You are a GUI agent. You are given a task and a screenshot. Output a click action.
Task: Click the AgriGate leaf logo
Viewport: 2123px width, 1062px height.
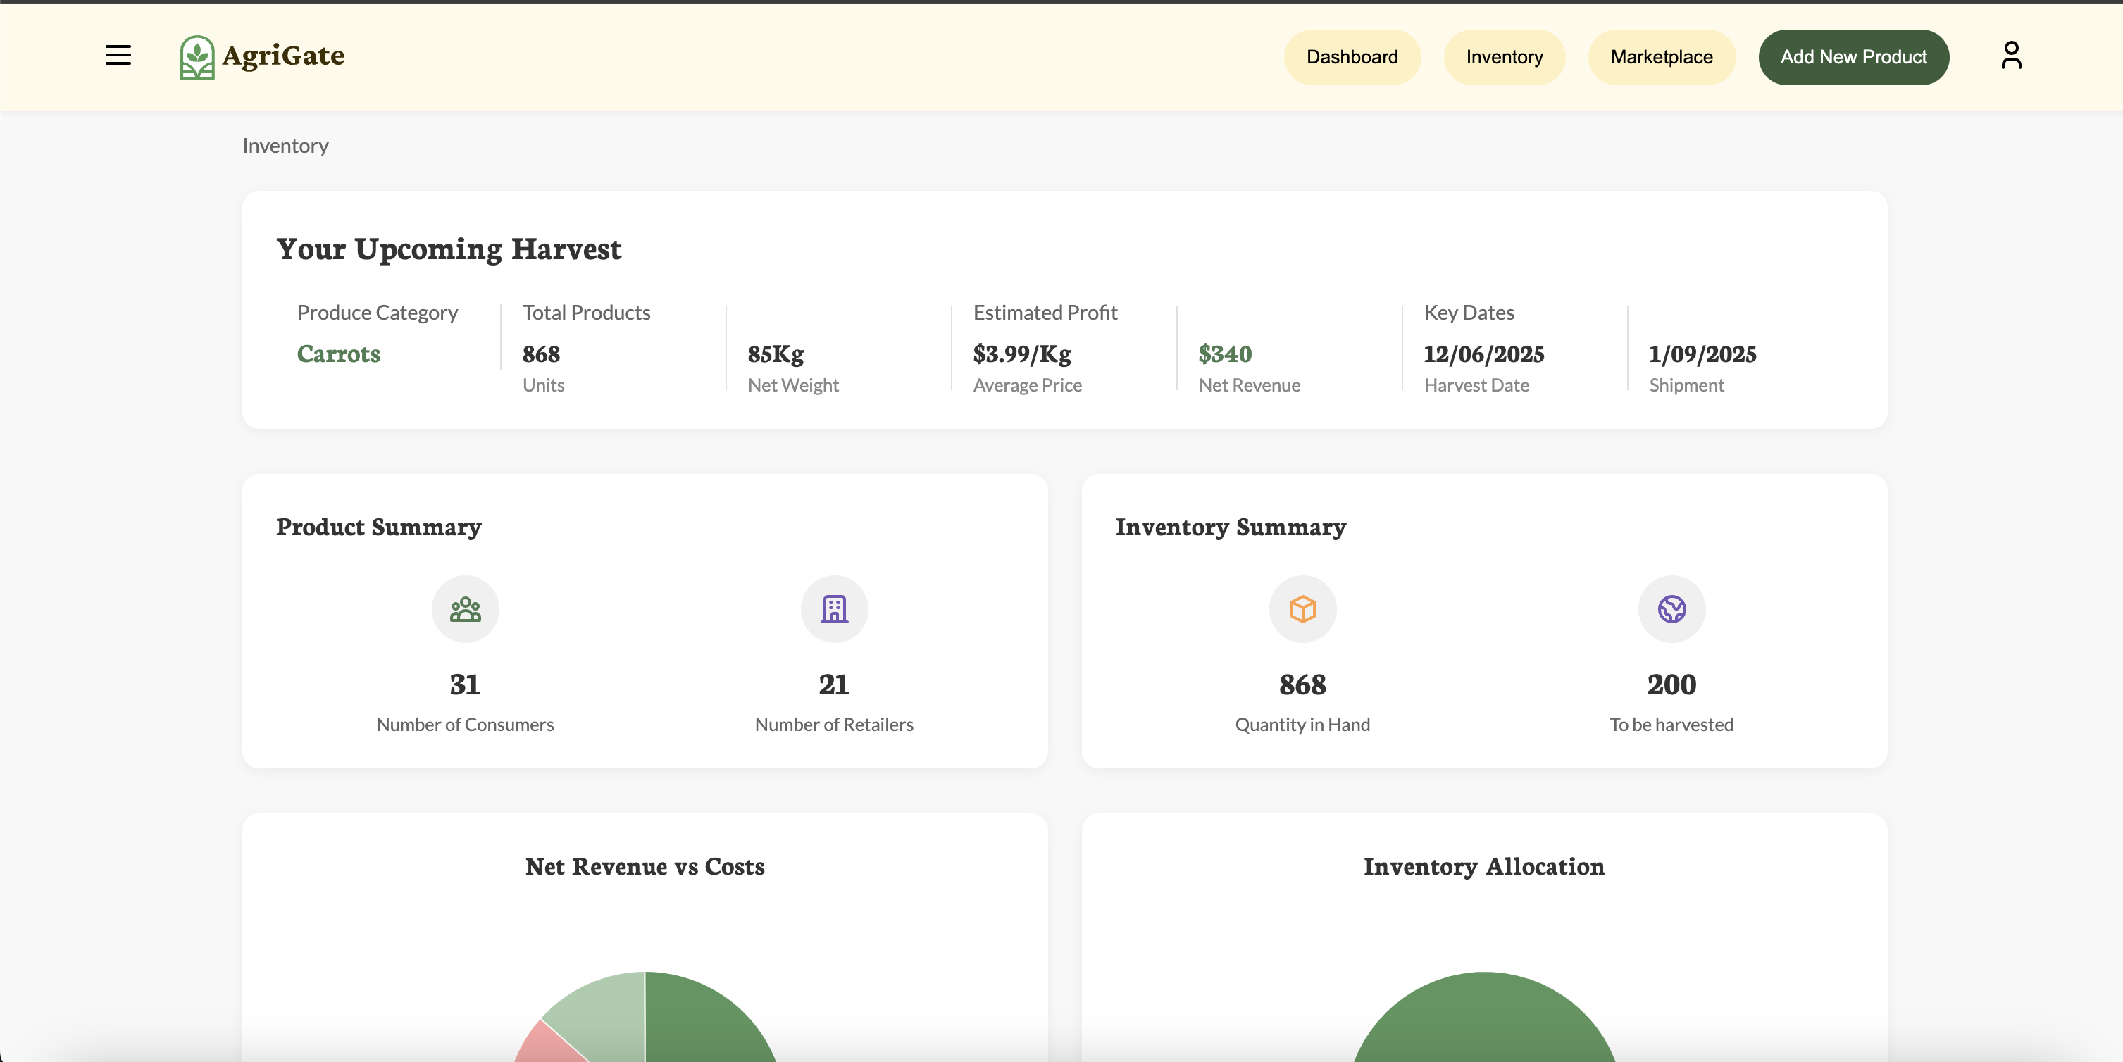[x=197, y=57]
